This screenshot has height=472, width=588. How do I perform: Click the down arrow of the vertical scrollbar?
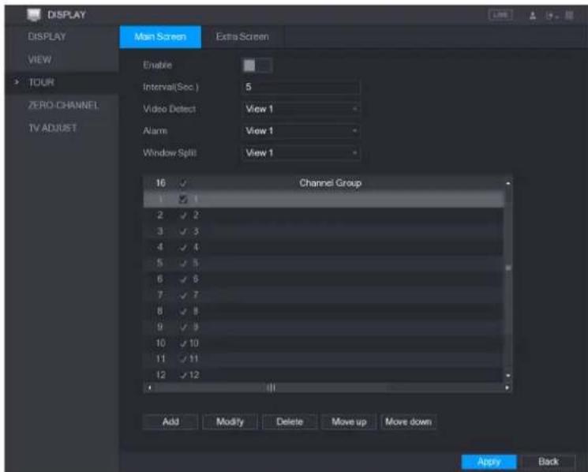click(508, 376)
